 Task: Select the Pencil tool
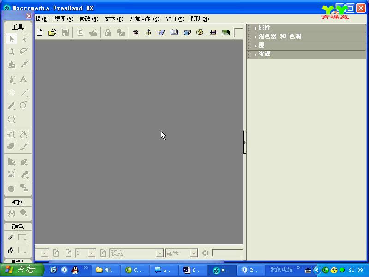tap(11, 106)
